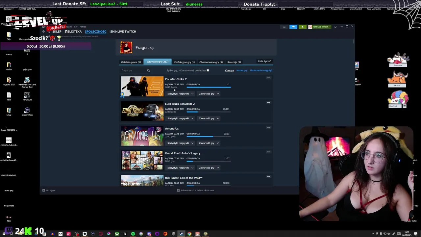Screen dimensions: 421x237
Task: Sort games by Nazwa gry
Action: click(242, 70)
